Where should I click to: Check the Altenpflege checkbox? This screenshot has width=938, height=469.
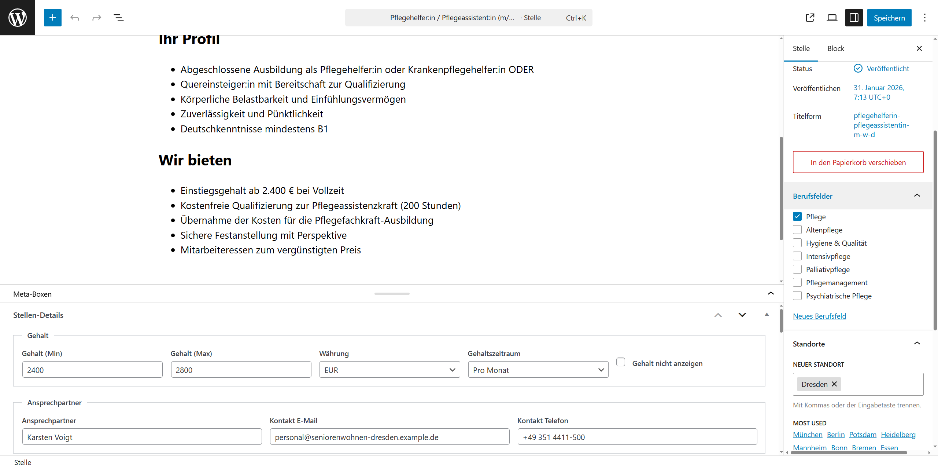click(797, 230)
